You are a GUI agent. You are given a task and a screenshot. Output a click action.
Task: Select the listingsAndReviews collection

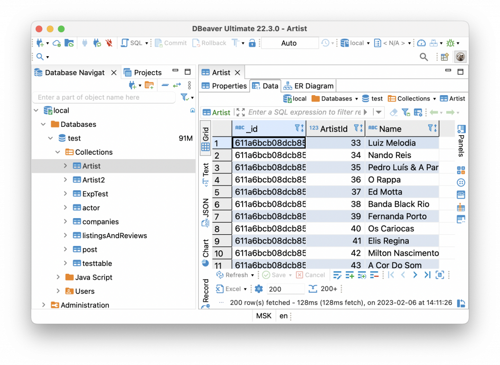point(114,236)
